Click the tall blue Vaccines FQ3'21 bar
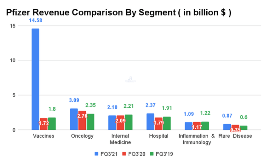 tap(35, 79)
